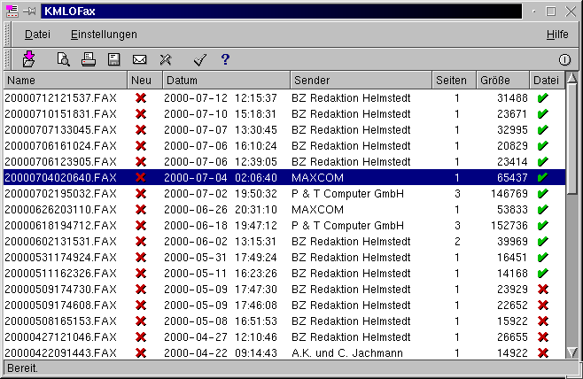Click Datei red X of 20000422091443.FAX
583x379 pixels.
pos(543,353)
